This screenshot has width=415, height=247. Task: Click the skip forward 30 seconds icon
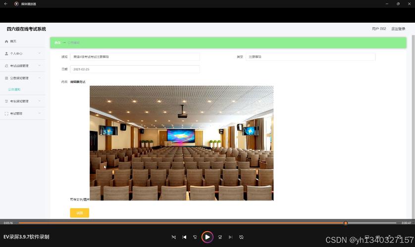[x=220, y=237]
